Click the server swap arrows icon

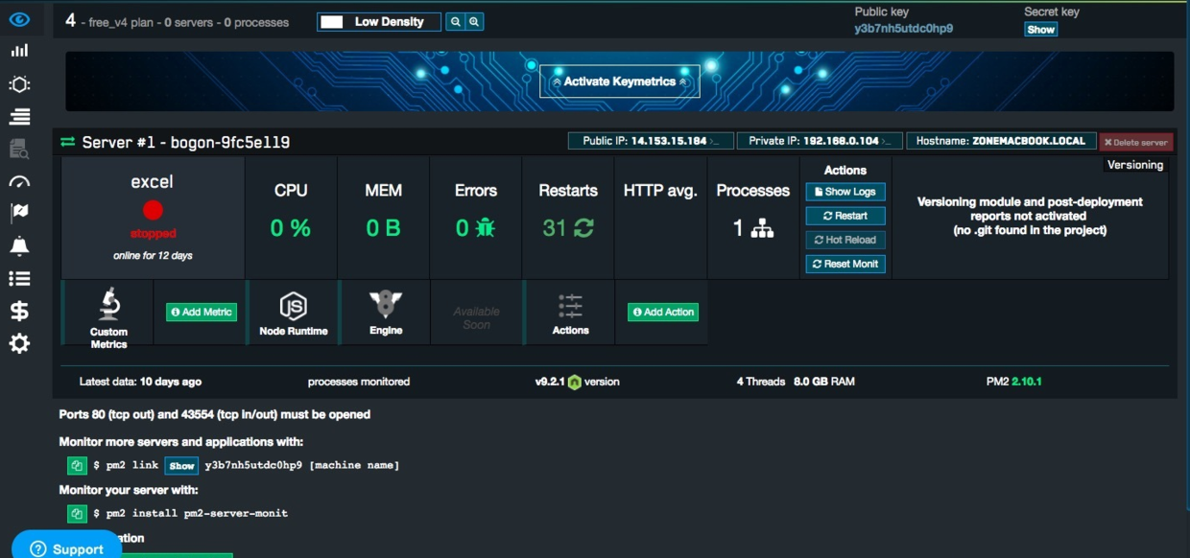click(67, 142)
